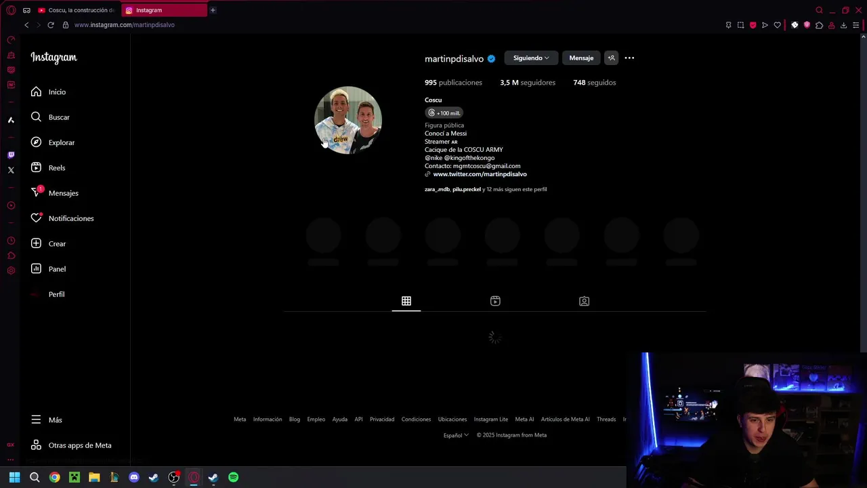Click the snapshot capture icon
The width and height of the screenshot is (867, 488).
point(740,25)
